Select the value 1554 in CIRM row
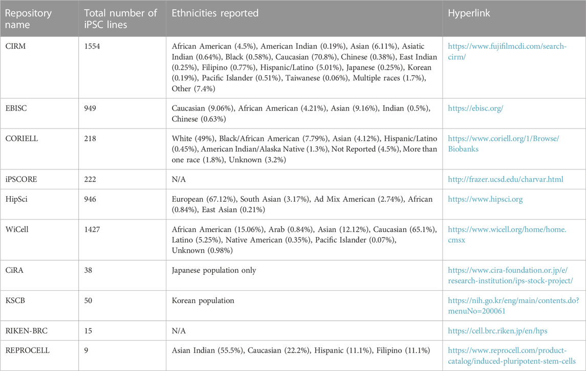Screen dimensions: 586x371 coord(92,47)
